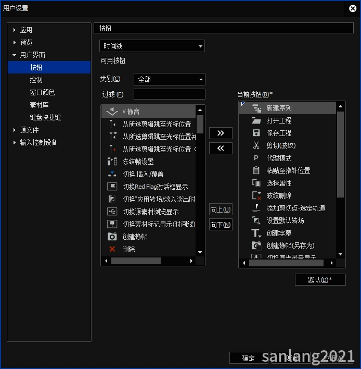Viewport: 361px width, 369px height.
Task: Open the 类别 全部 dropdown
Action: (x=170, y=79)
